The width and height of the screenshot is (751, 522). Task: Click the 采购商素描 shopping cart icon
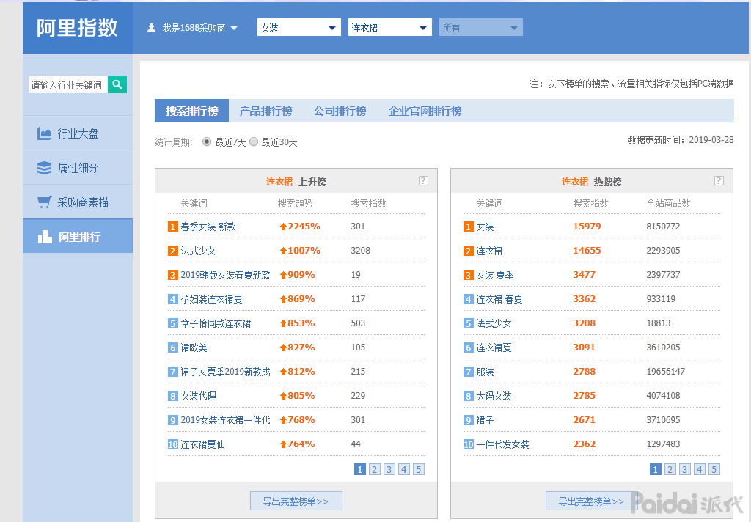(45, 202)
